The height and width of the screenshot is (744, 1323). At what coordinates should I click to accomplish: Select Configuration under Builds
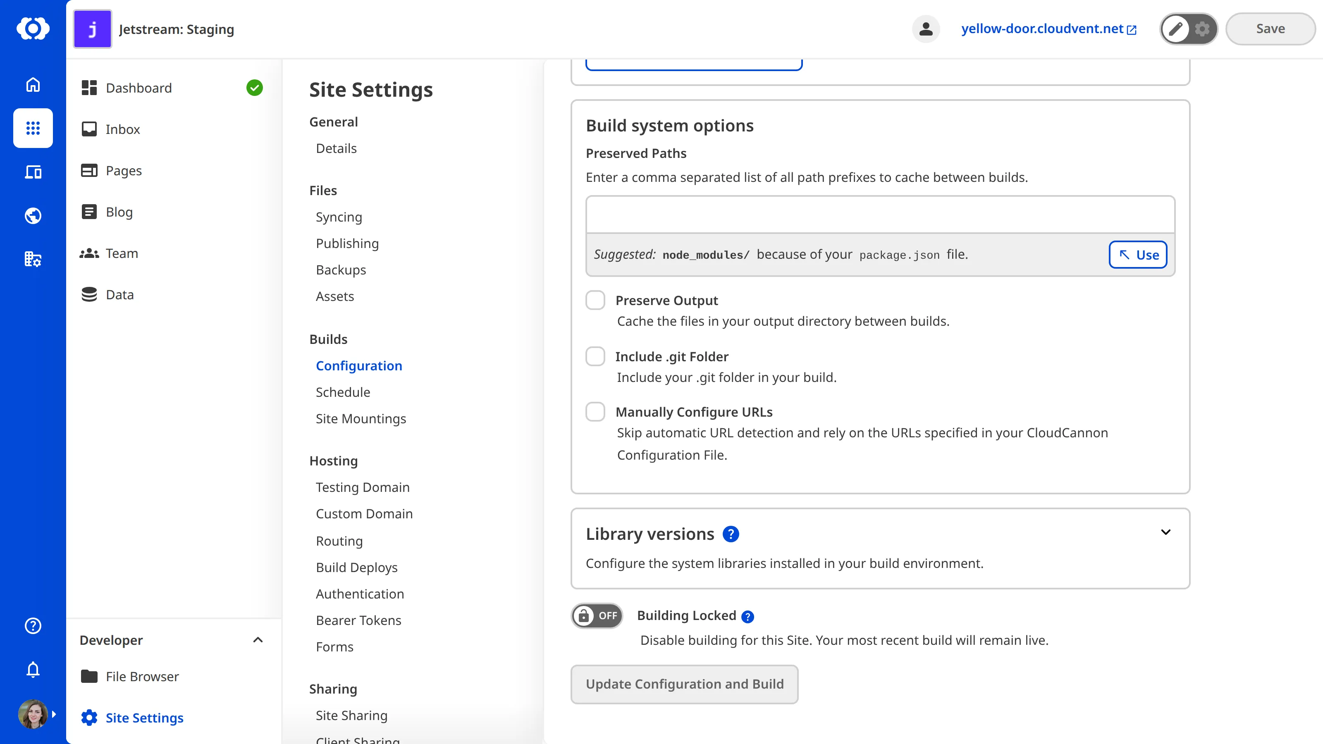pyautogui.click(x=359, y=365)
